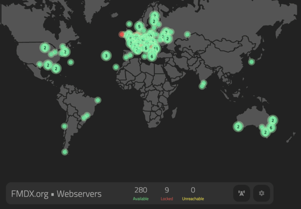The image size is (301, 209).
Task: Click the marker in central Russia
Action: 187,34
